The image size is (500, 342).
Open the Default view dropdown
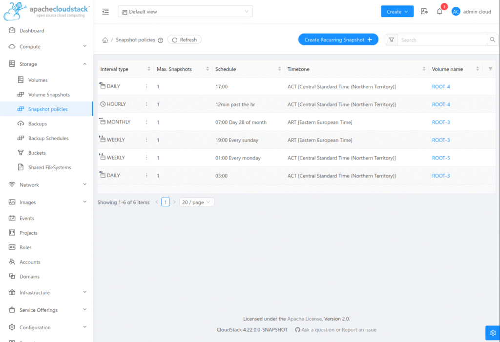coord(186,12)
